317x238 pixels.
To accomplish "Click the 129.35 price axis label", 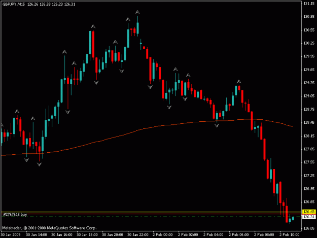I will click(309, 83).
